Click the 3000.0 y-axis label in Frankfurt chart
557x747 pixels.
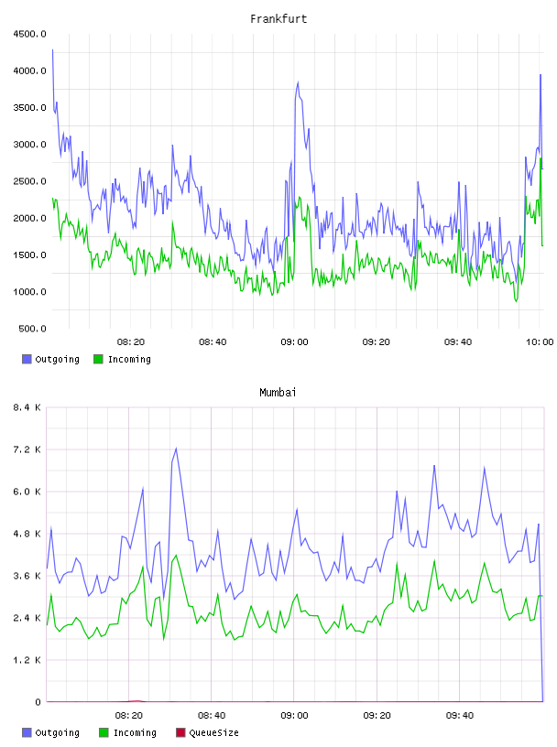[x=29, y=145]
